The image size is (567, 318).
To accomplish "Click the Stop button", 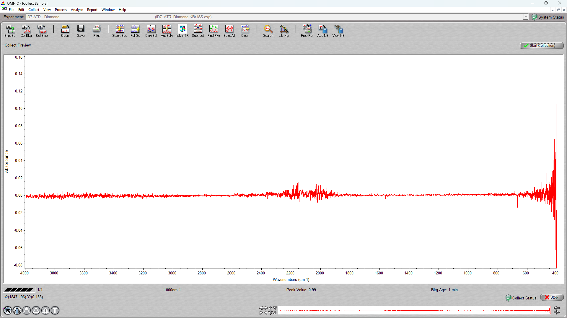I will tap(552, 297).
